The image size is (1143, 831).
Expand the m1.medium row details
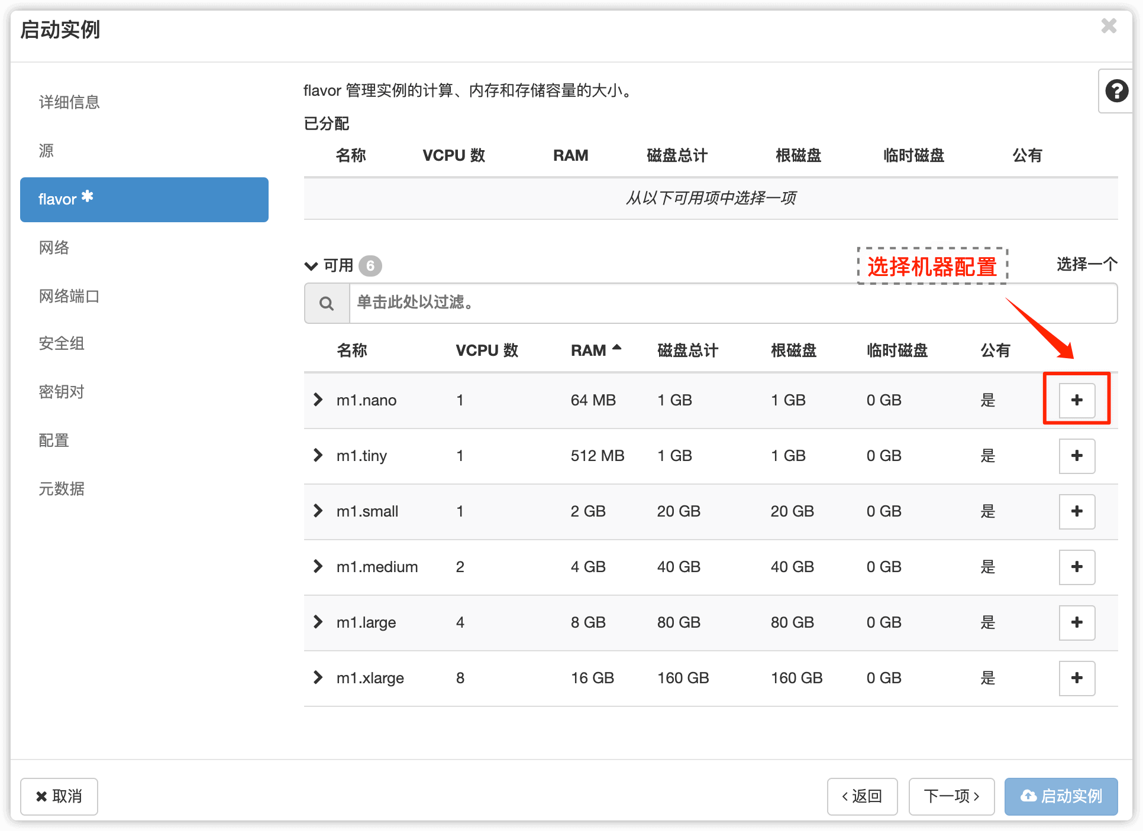click(318, 566)
